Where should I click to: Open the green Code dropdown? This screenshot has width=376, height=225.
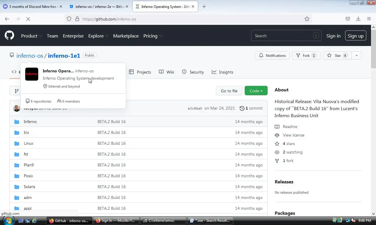coord(256,91)
